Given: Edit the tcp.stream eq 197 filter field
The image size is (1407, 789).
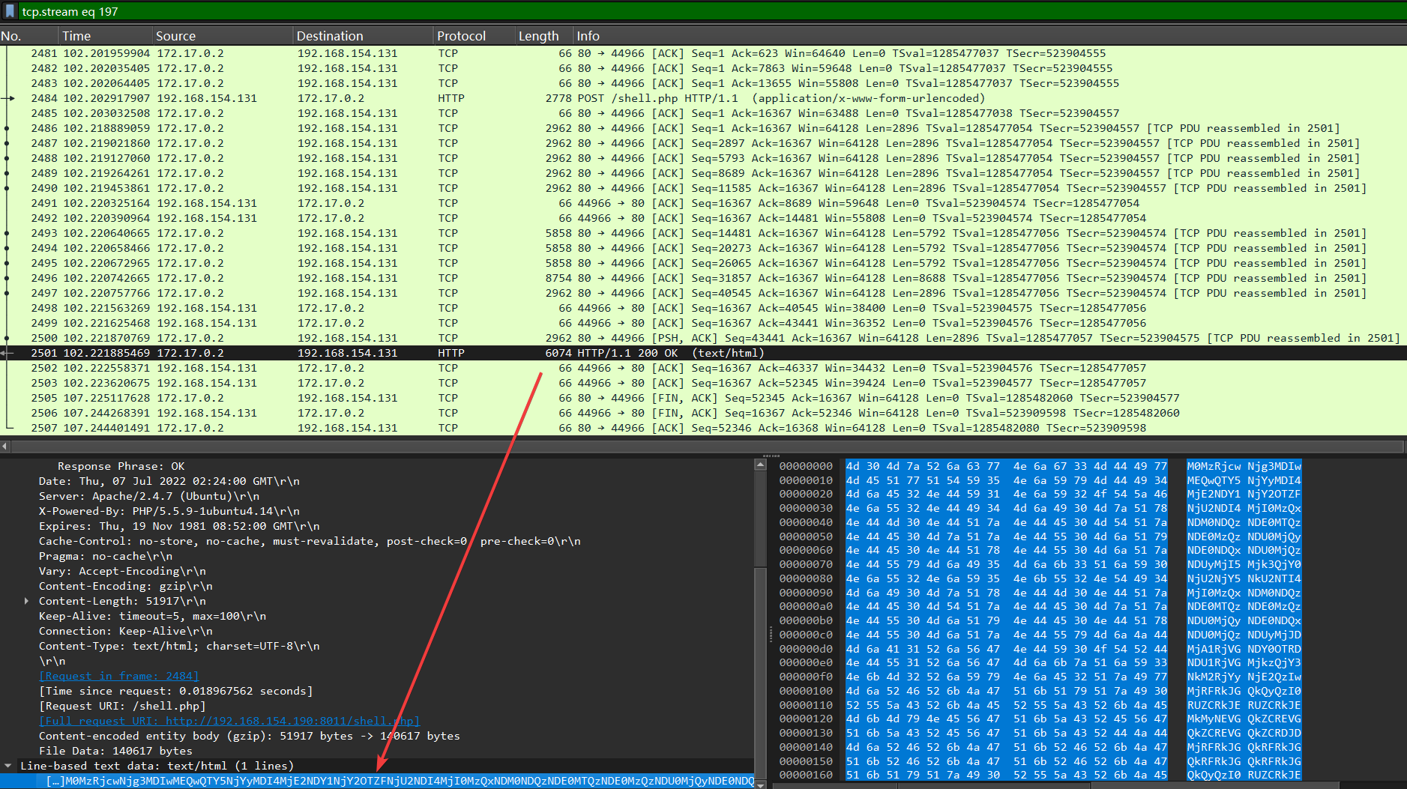Looking at the screenshot, I should coord(675,11).
